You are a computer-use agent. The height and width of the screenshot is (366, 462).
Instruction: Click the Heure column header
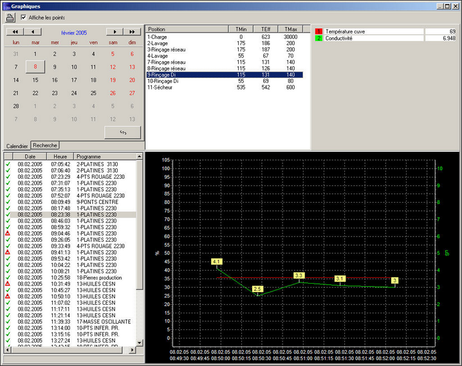pos(60,157)
